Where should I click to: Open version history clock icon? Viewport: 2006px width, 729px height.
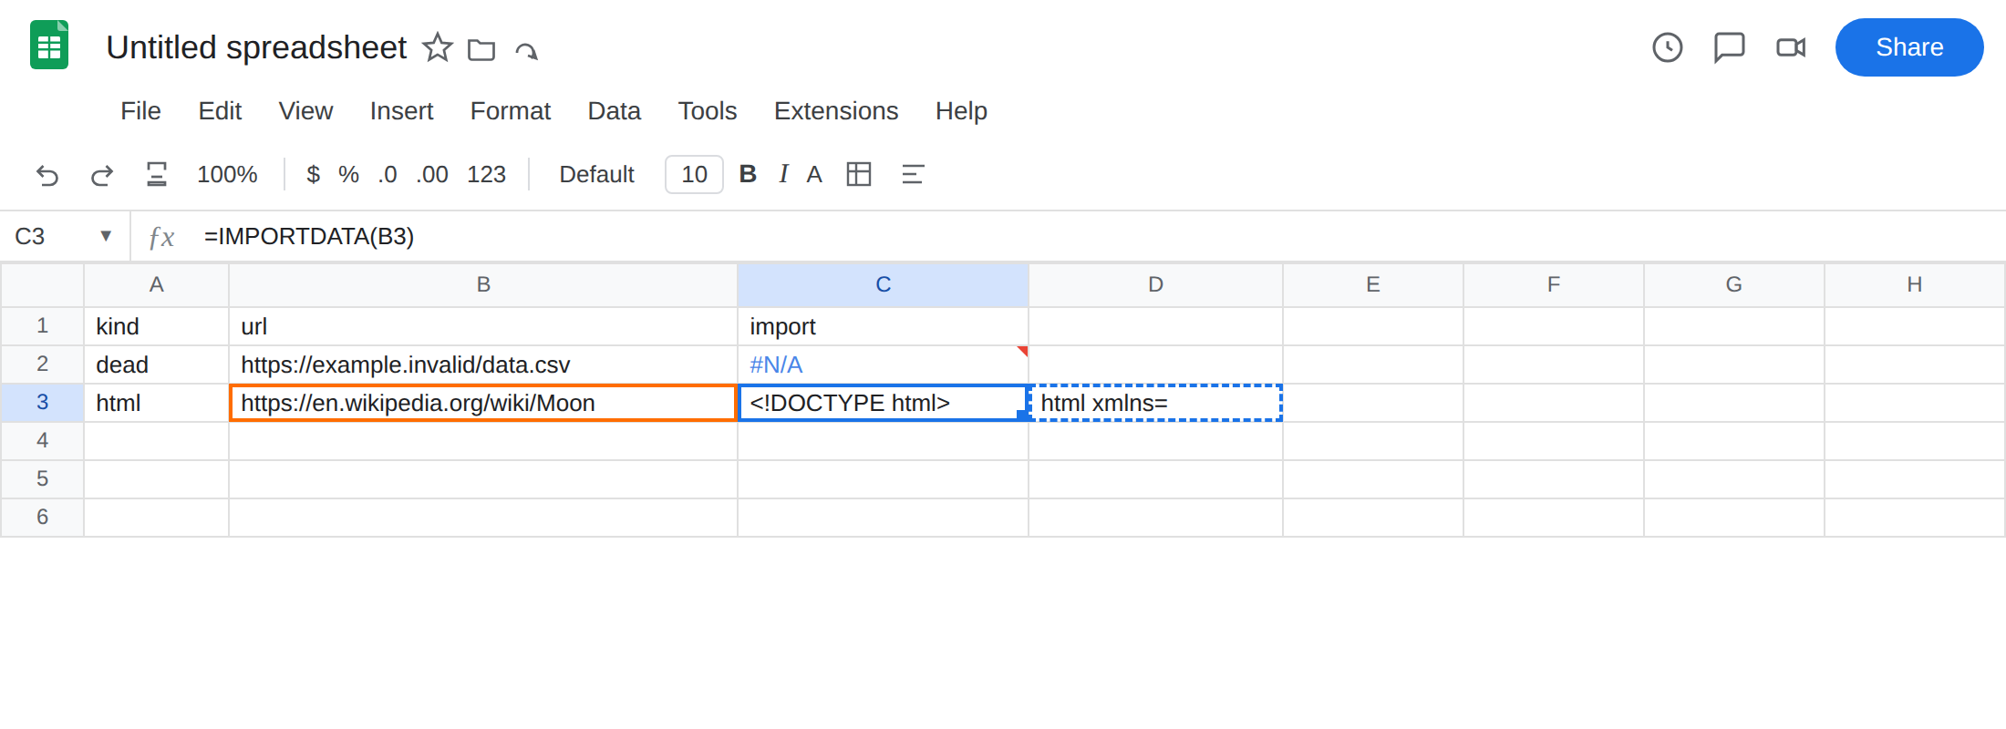point(1668,47)
